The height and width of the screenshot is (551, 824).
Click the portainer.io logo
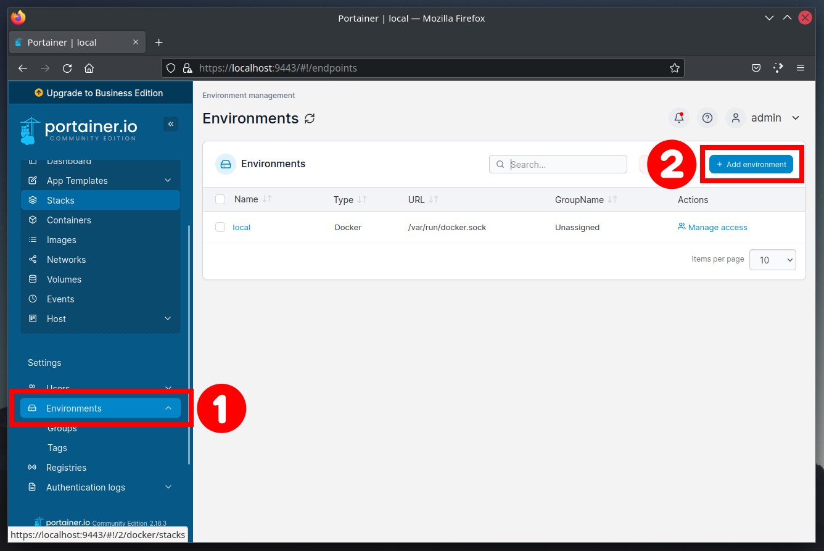click(x=78, y=130)
